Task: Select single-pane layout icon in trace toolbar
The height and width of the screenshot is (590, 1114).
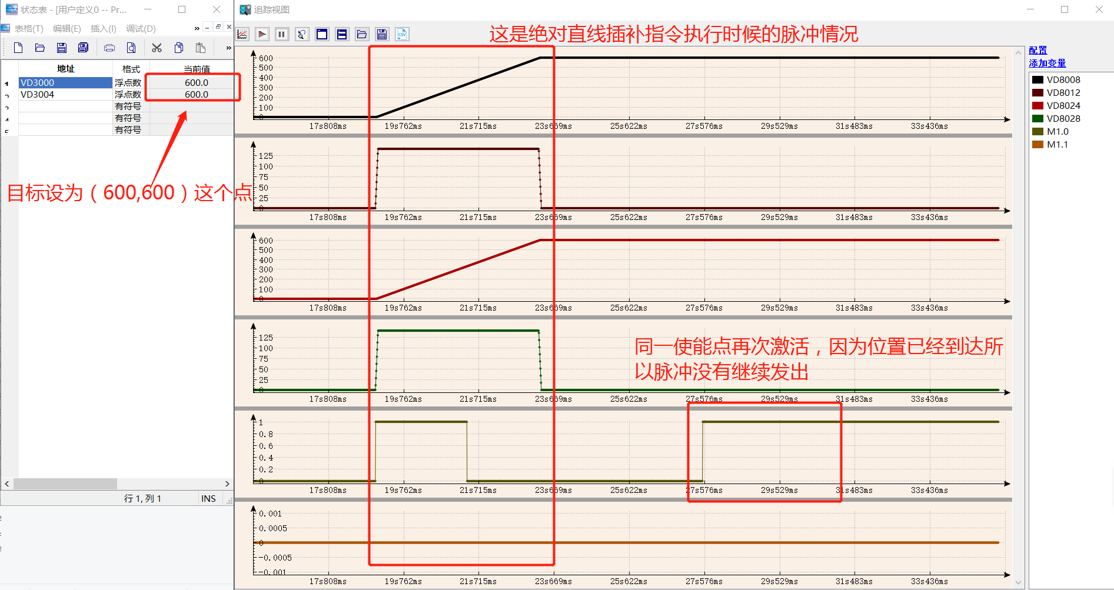Action: [322, 34]
